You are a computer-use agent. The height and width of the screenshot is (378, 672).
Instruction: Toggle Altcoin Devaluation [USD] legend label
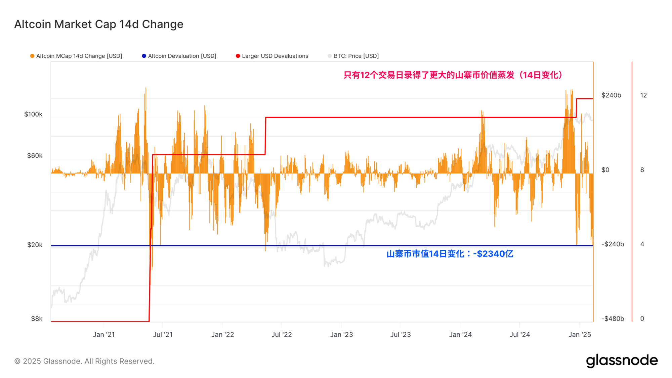pyautogui.click(x=182, y=56)
